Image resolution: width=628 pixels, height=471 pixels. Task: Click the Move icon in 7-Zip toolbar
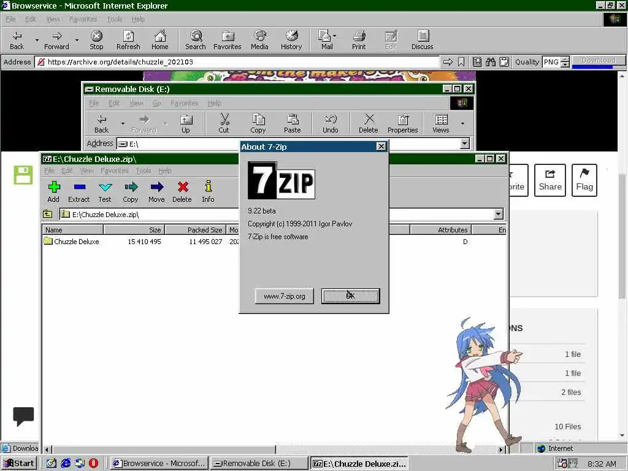point(156,191)
